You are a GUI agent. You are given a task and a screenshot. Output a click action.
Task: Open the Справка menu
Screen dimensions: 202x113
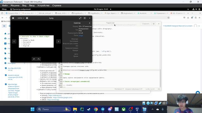click(x=57, y=6)
